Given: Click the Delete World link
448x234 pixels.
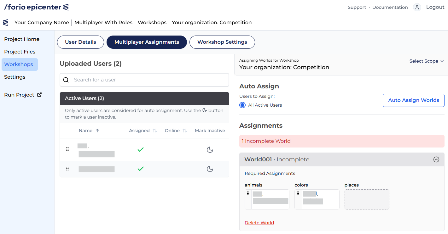Looking at the screenshot, I should (259, 222).
